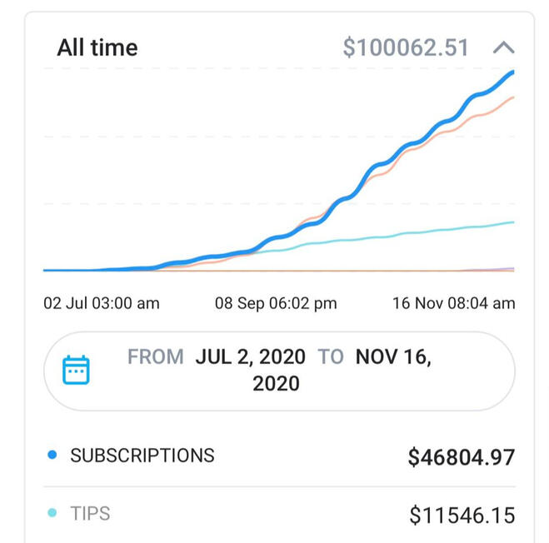
Task: Click the 02 Jul 03:00 am axis label
Action: [102, 303]
